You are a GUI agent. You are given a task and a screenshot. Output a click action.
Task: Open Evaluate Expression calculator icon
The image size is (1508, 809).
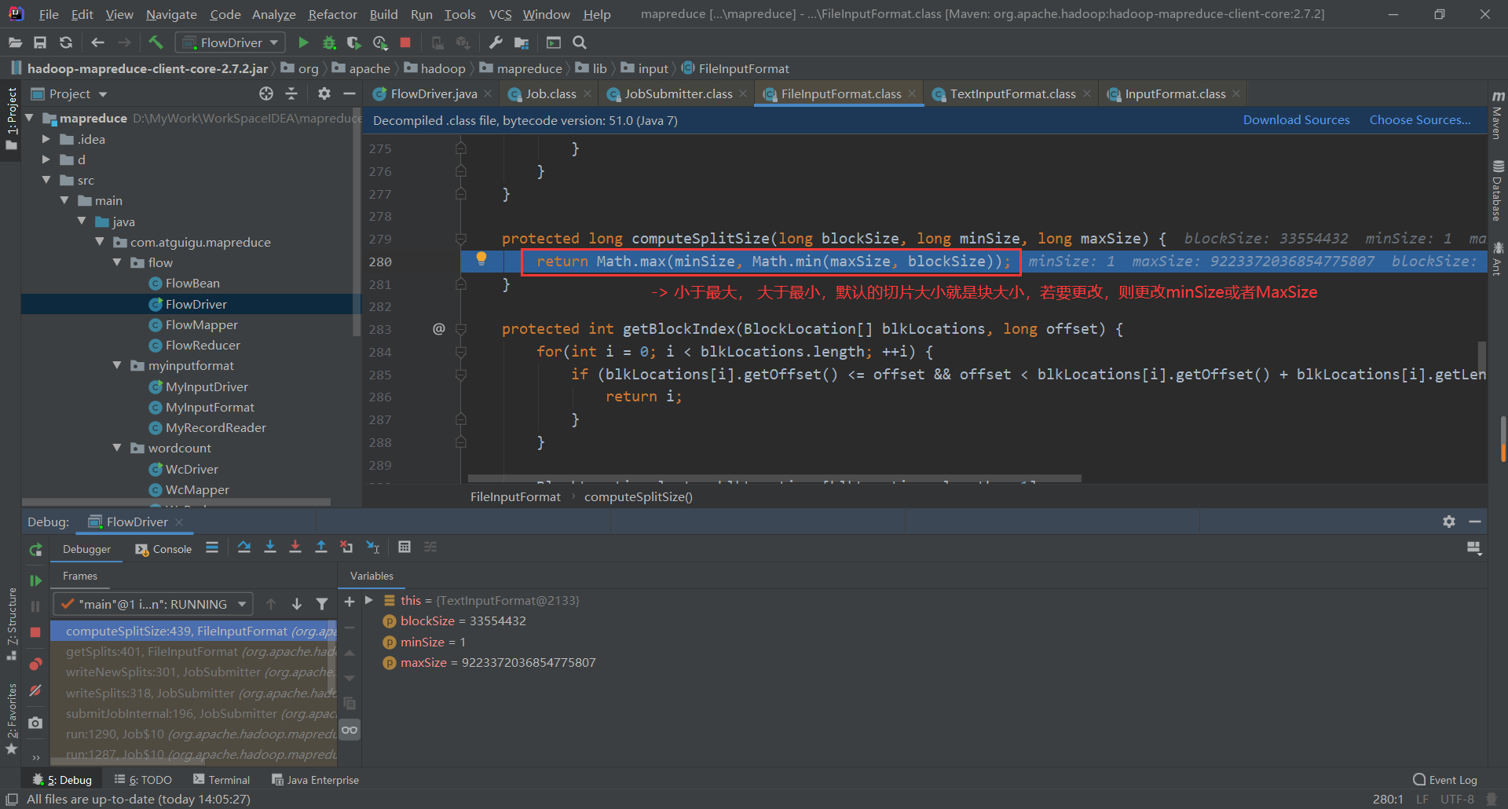(x=404, y=547)
